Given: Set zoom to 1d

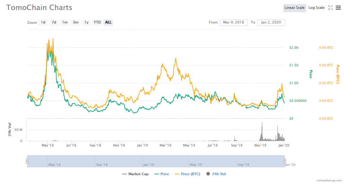Looking at the screenshot, I should pos(43,23).
